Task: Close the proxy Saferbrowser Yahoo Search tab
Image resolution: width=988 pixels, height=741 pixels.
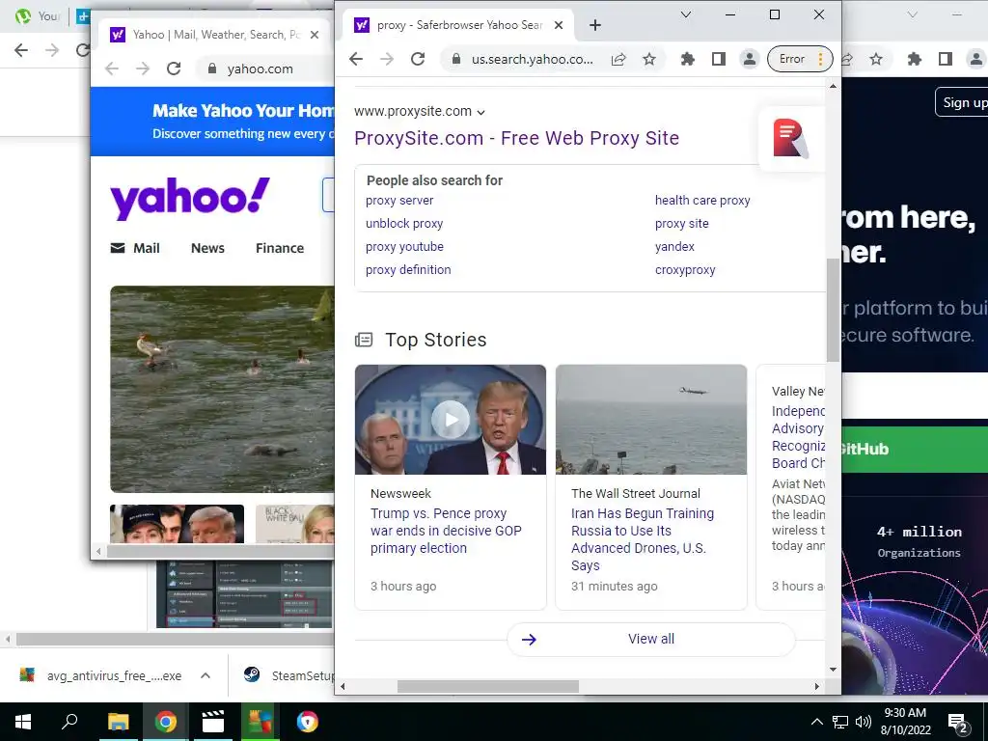Action: tap(559, 25)
